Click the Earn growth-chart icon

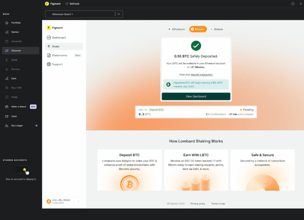pos(7,78)
